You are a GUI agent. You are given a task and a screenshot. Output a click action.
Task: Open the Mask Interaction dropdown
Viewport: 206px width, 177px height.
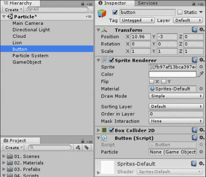(176, 121)
